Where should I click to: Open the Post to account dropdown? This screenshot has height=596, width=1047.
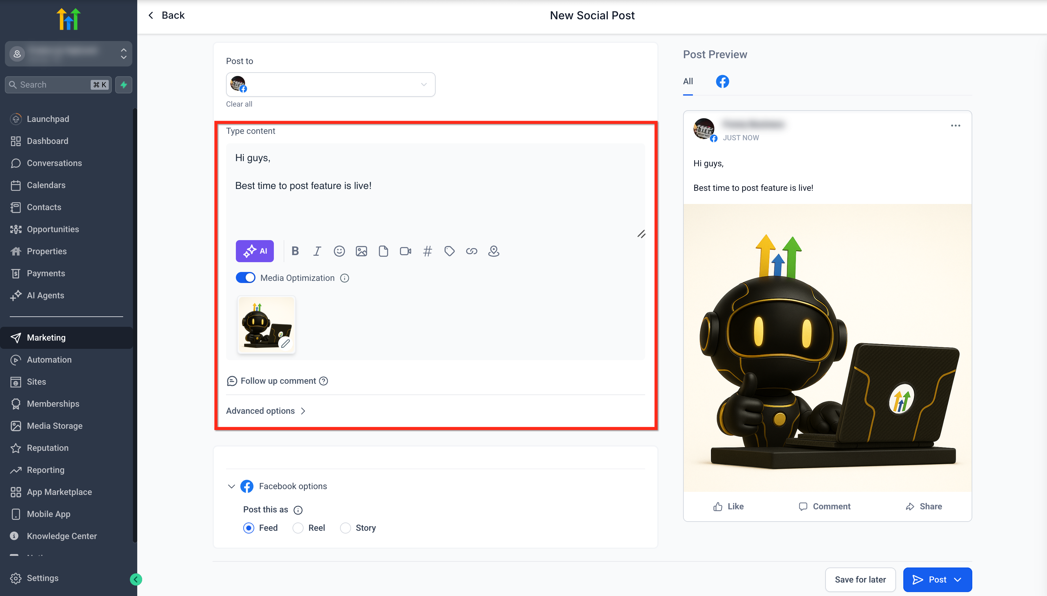[330, 84]
